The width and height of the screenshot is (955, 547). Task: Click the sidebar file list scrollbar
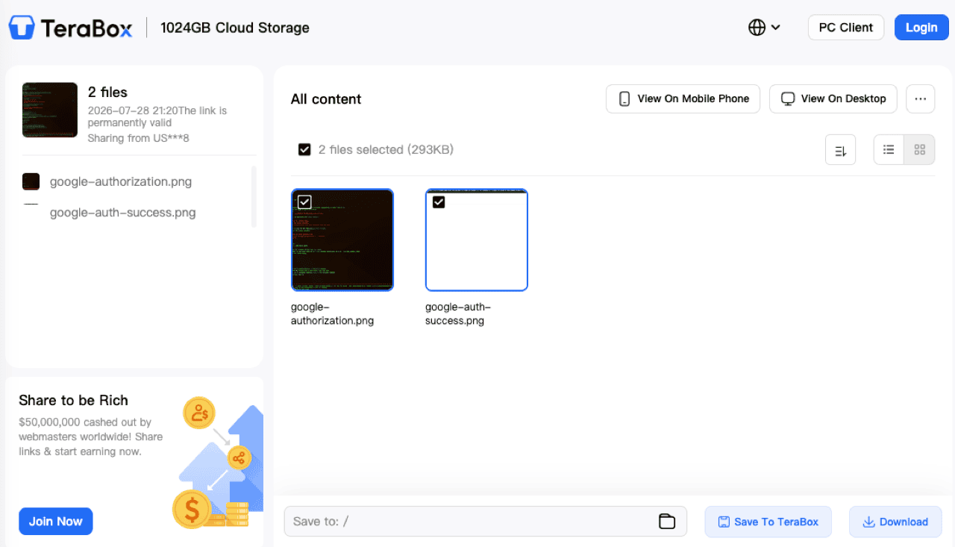254,197
